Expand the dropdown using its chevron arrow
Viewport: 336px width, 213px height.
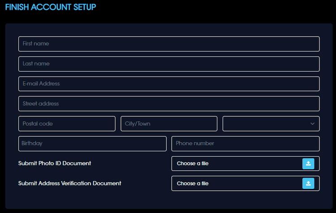pos(312,124)
